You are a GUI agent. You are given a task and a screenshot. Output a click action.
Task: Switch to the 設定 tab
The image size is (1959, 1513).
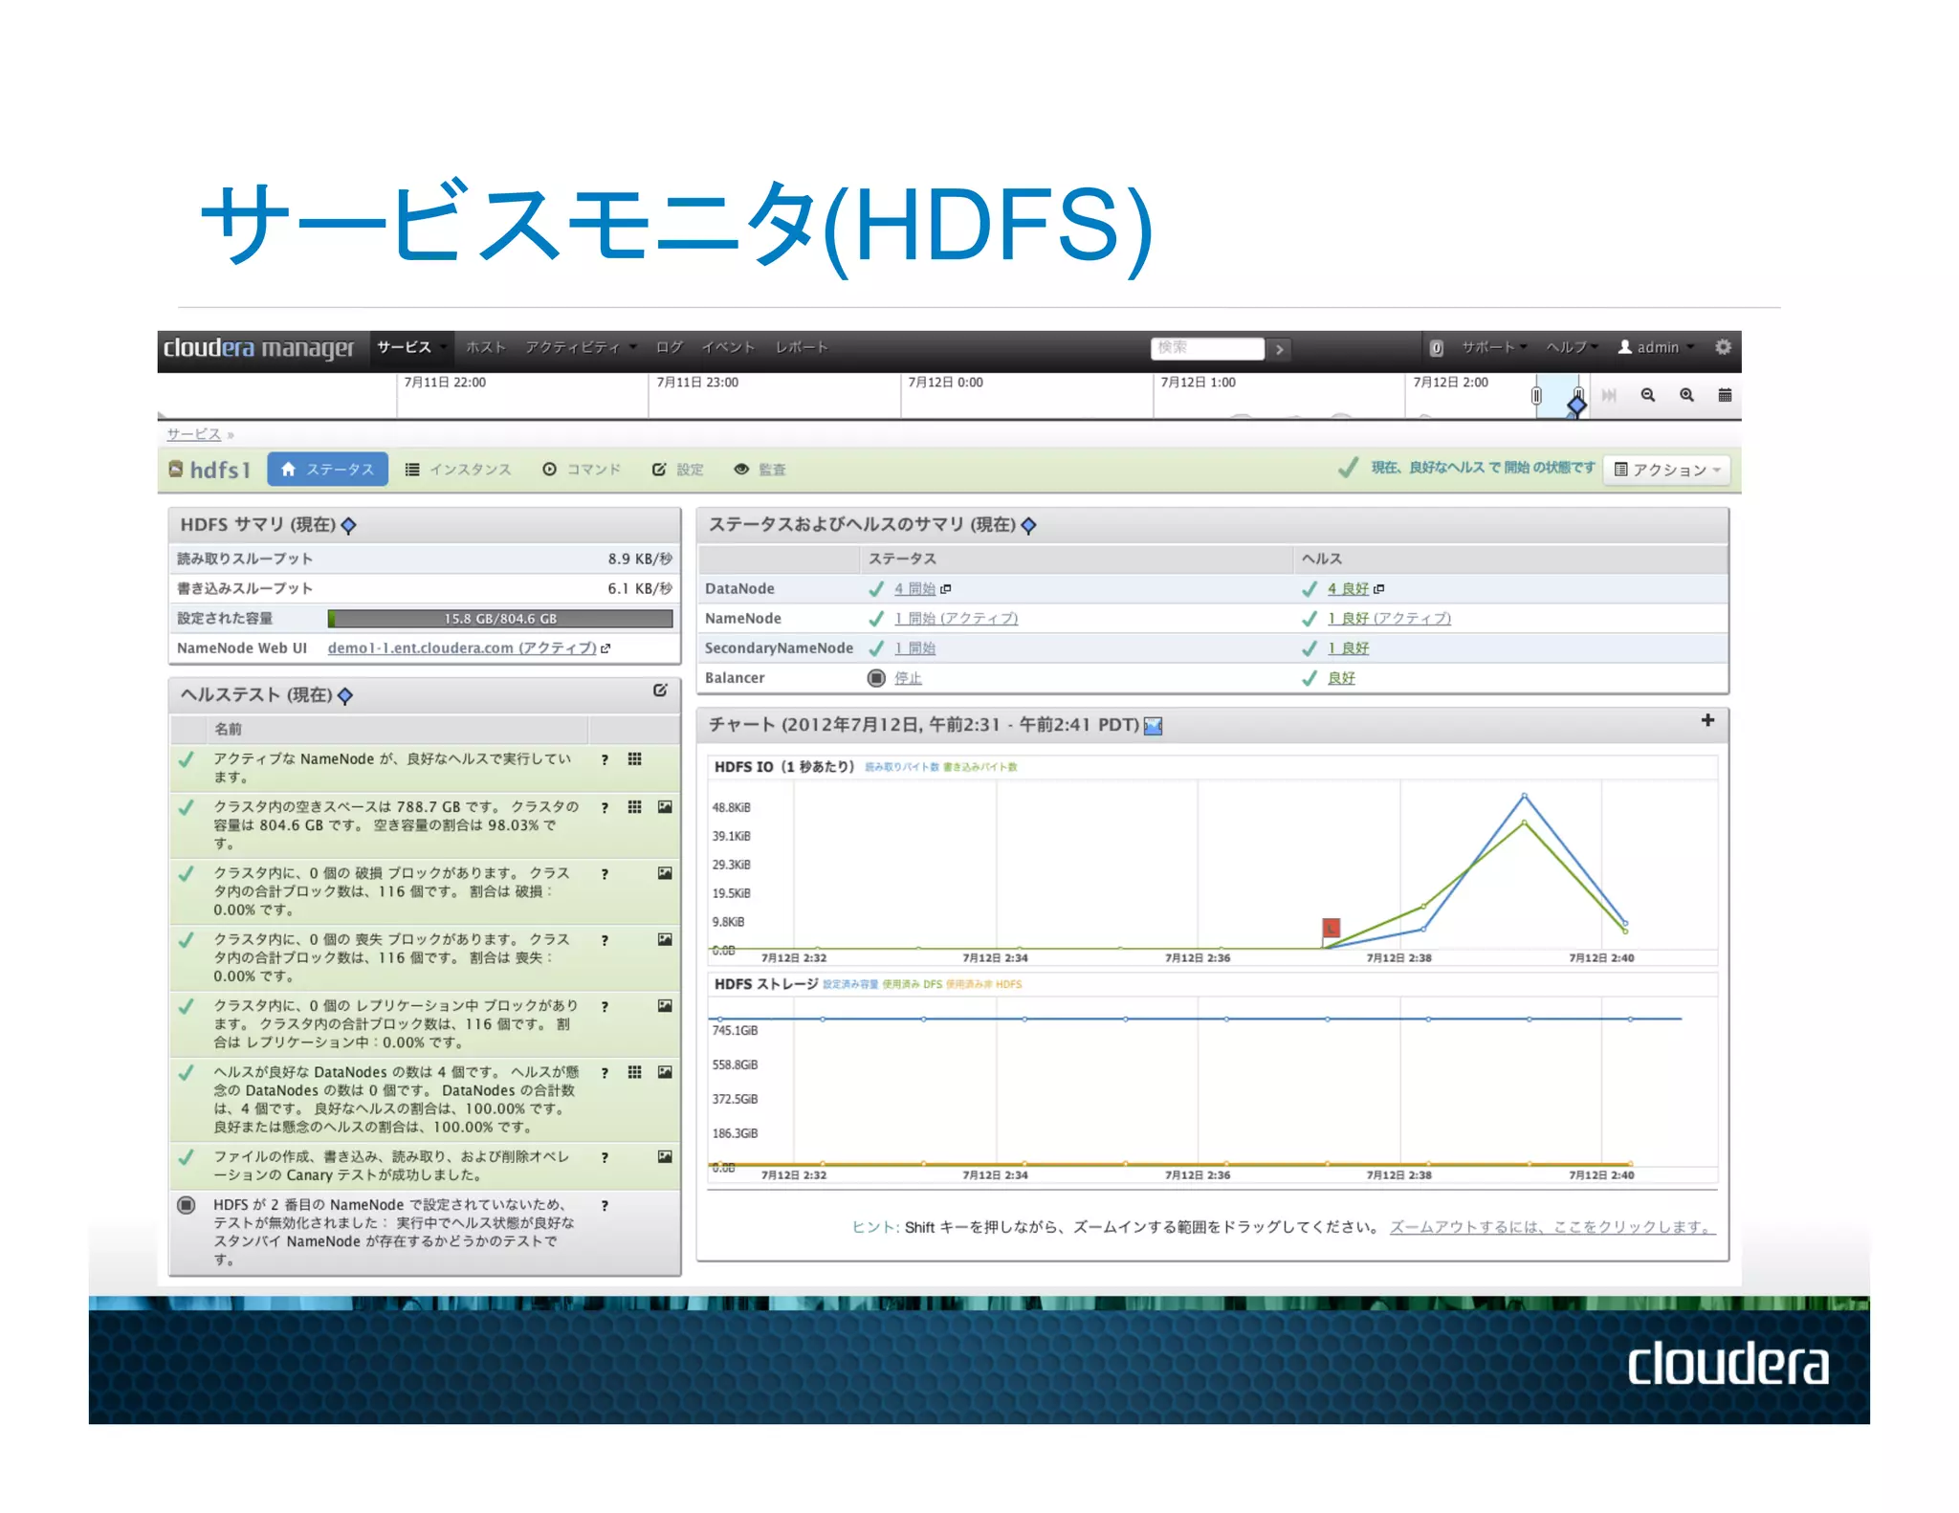[x=678, y=470]
